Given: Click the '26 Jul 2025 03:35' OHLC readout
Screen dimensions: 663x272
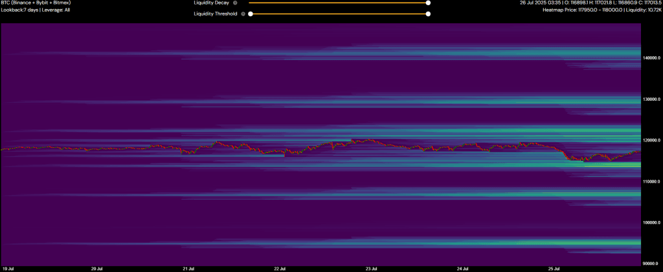Looking at the screenshot, I should 590,3.
